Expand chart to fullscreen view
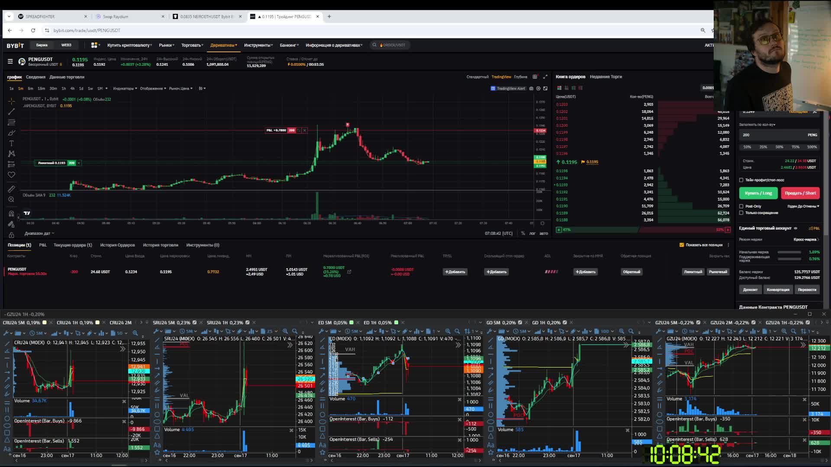This screenshot has height=467, width=831. [545, 77]
